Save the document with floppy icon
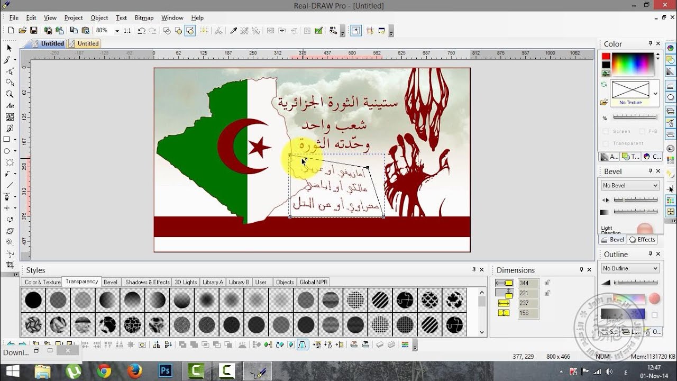677x381 pixels. [33, 31]
